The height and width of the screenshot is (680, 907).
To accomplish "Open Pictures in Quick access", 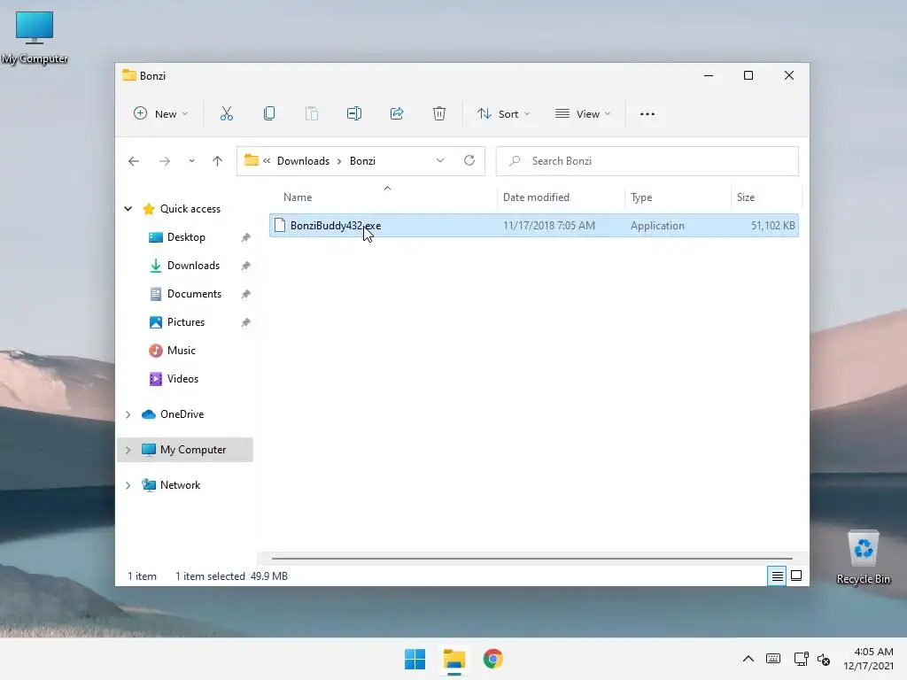I will [186, 322].
